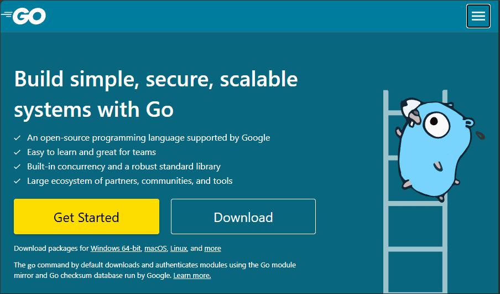Click the Go module mirror paragraph text
The height and width of the screenshot is (294, 500).
[x=155, y=270]
